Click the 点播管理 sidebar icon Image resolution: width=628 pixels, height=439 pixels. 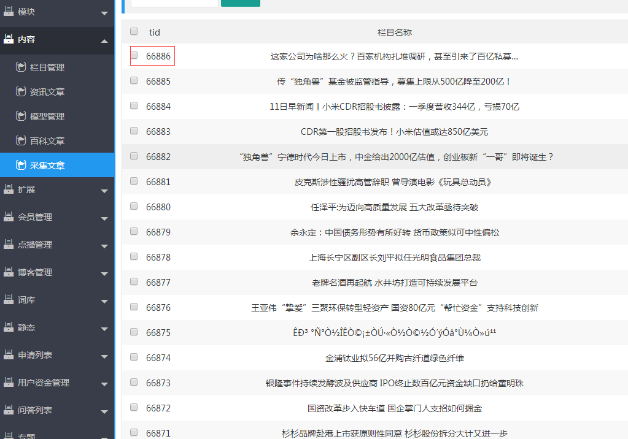[x=9, y=244]
